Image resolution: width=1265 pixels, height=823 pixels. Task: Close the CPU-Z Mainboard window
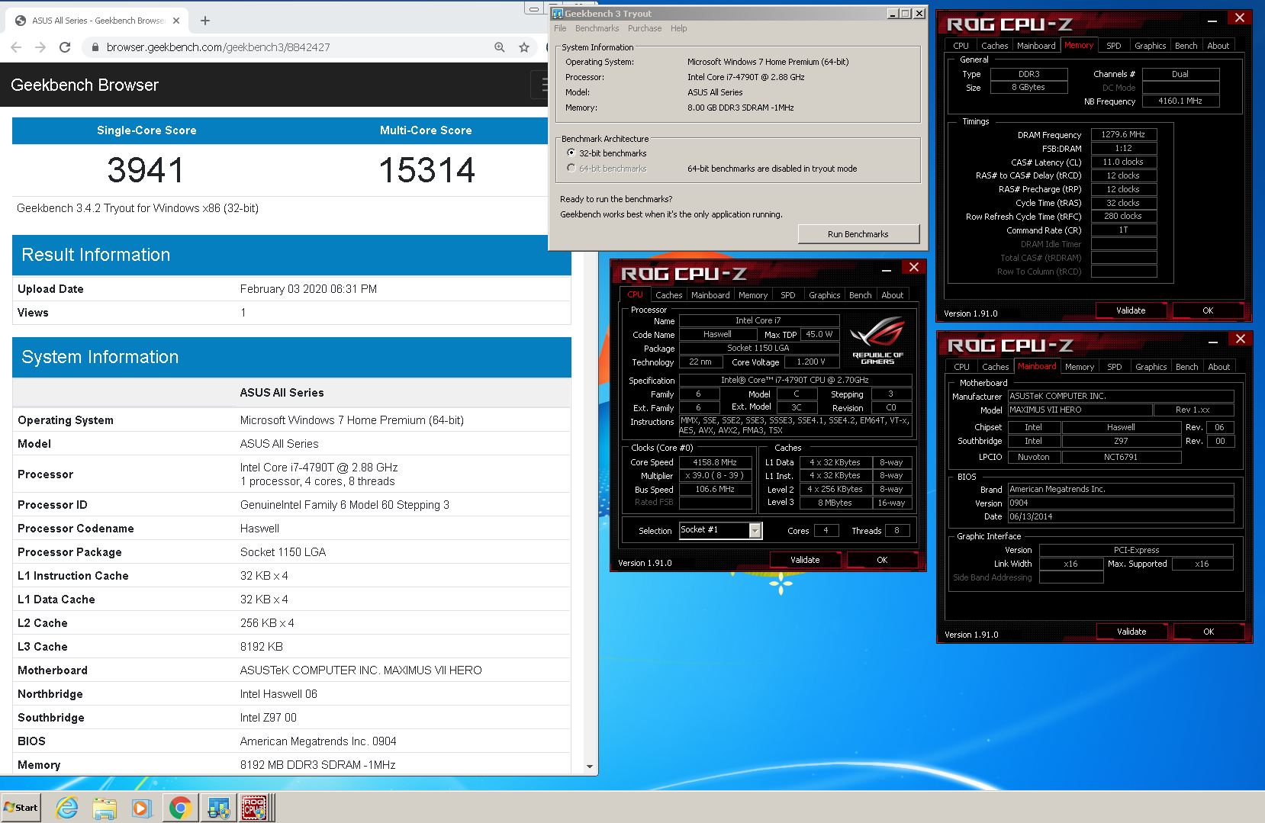point(1241,339)
